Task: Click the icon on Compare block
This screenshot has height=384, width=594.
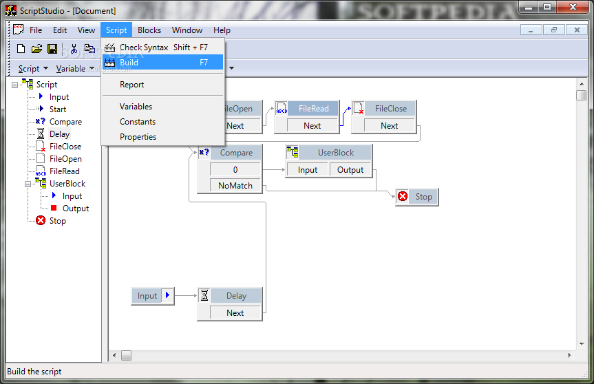Action: (x=204, y=152)
